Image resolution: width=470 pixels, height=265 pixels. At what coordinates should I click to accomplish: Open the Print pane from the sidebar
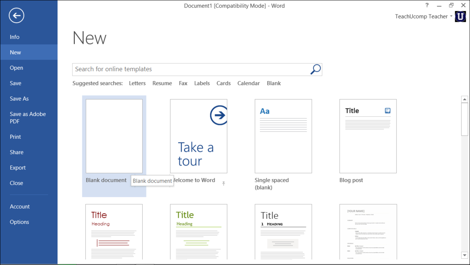[15, 137]
